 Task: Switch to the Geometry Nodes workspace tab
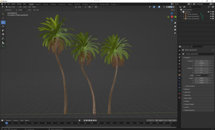coord(104,4)
